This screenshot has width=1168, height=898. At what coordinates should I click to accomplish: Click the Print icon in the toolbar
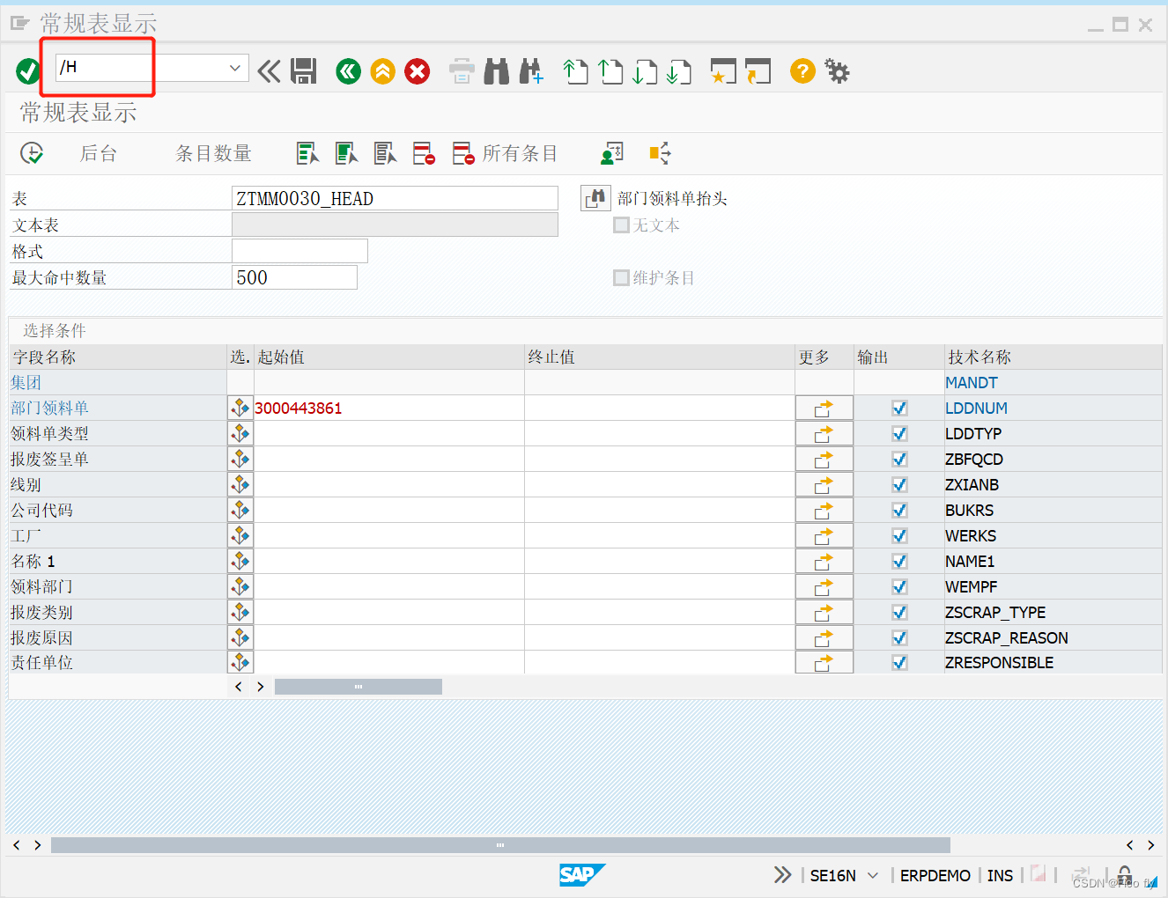[x=462, y=71]
